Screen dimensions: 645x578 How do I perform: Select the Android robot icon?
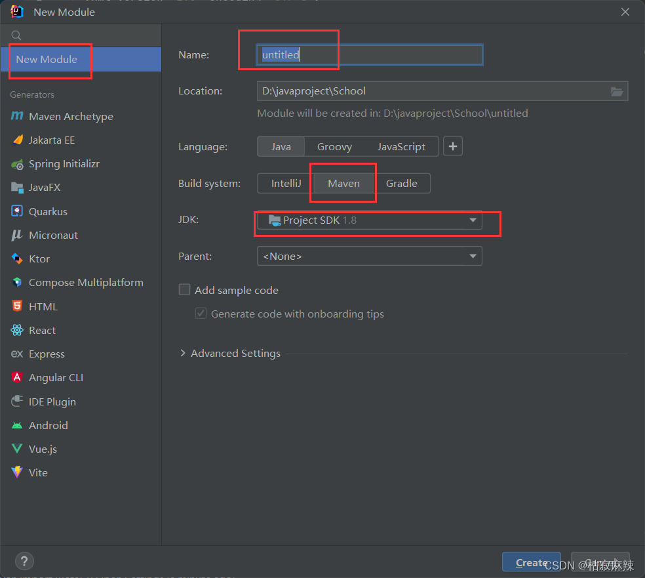tap(17, 425)
